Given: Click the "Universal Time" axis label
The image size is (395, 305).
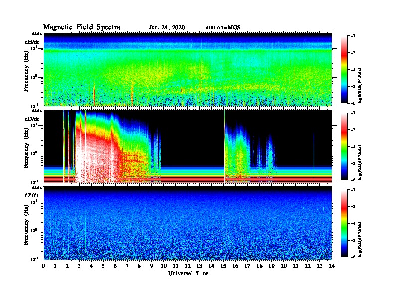Looking at the screenshot, I should (188, 273).
